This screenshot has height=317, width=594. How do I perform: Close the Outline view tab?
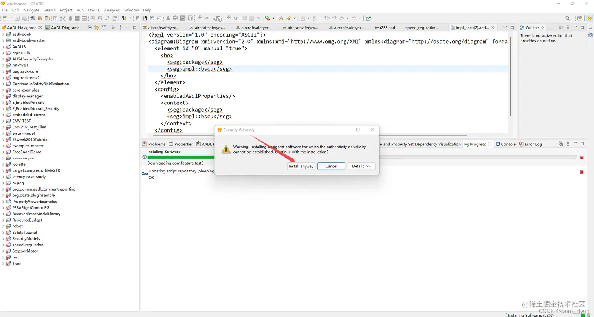coord(543,27)
